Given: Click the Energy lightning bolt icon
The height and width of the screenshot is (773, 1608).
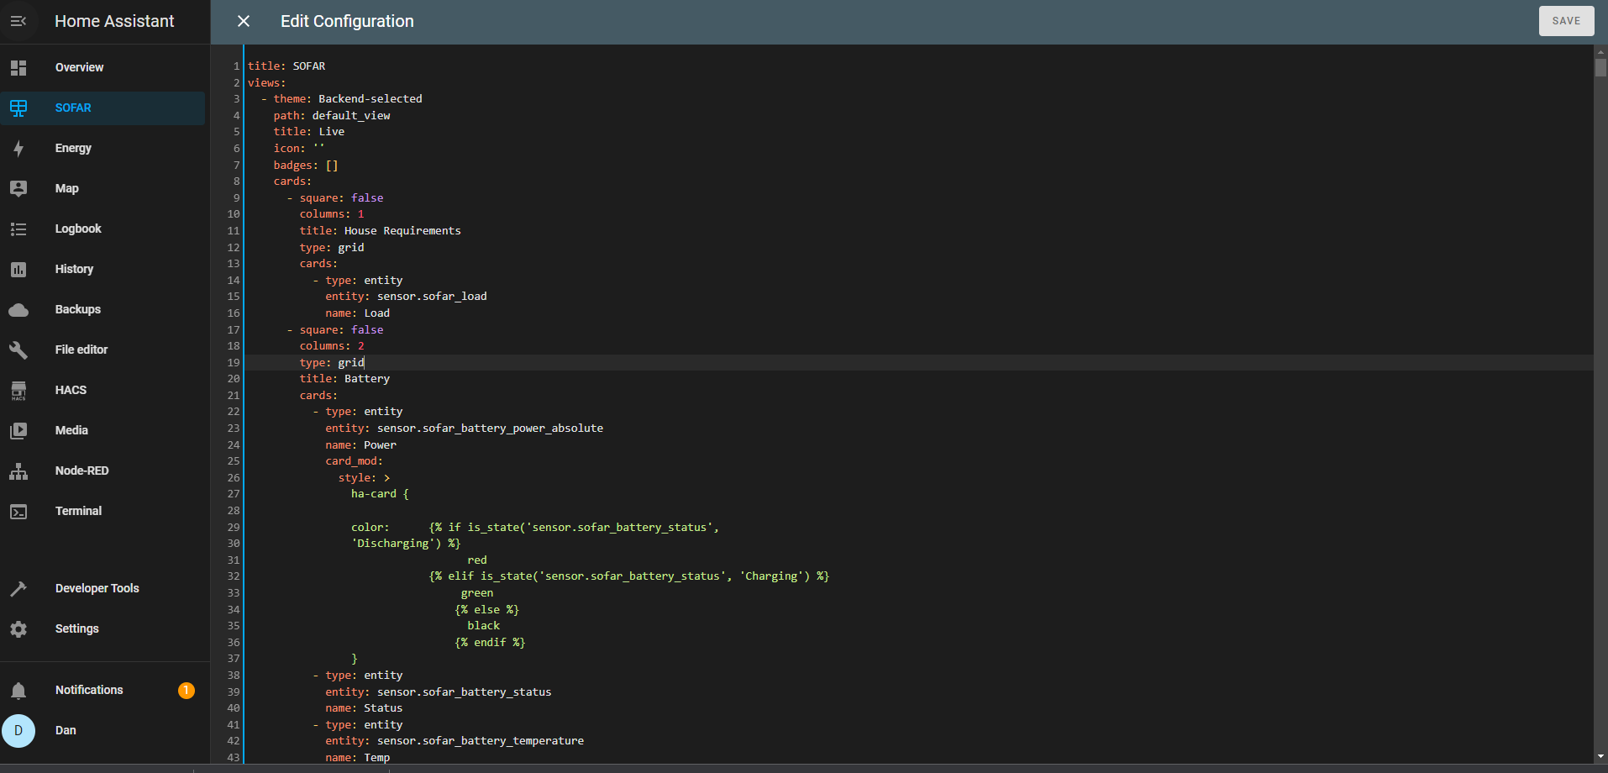Looking at the screenshot, I should [18, 148].
